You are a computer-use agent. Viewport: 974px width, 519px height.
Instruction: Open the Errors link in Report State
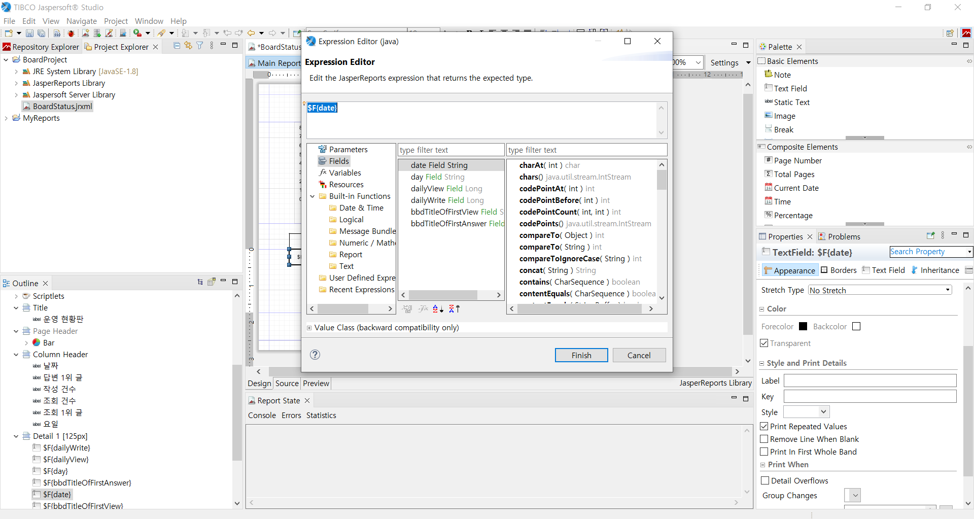[291, 415]
